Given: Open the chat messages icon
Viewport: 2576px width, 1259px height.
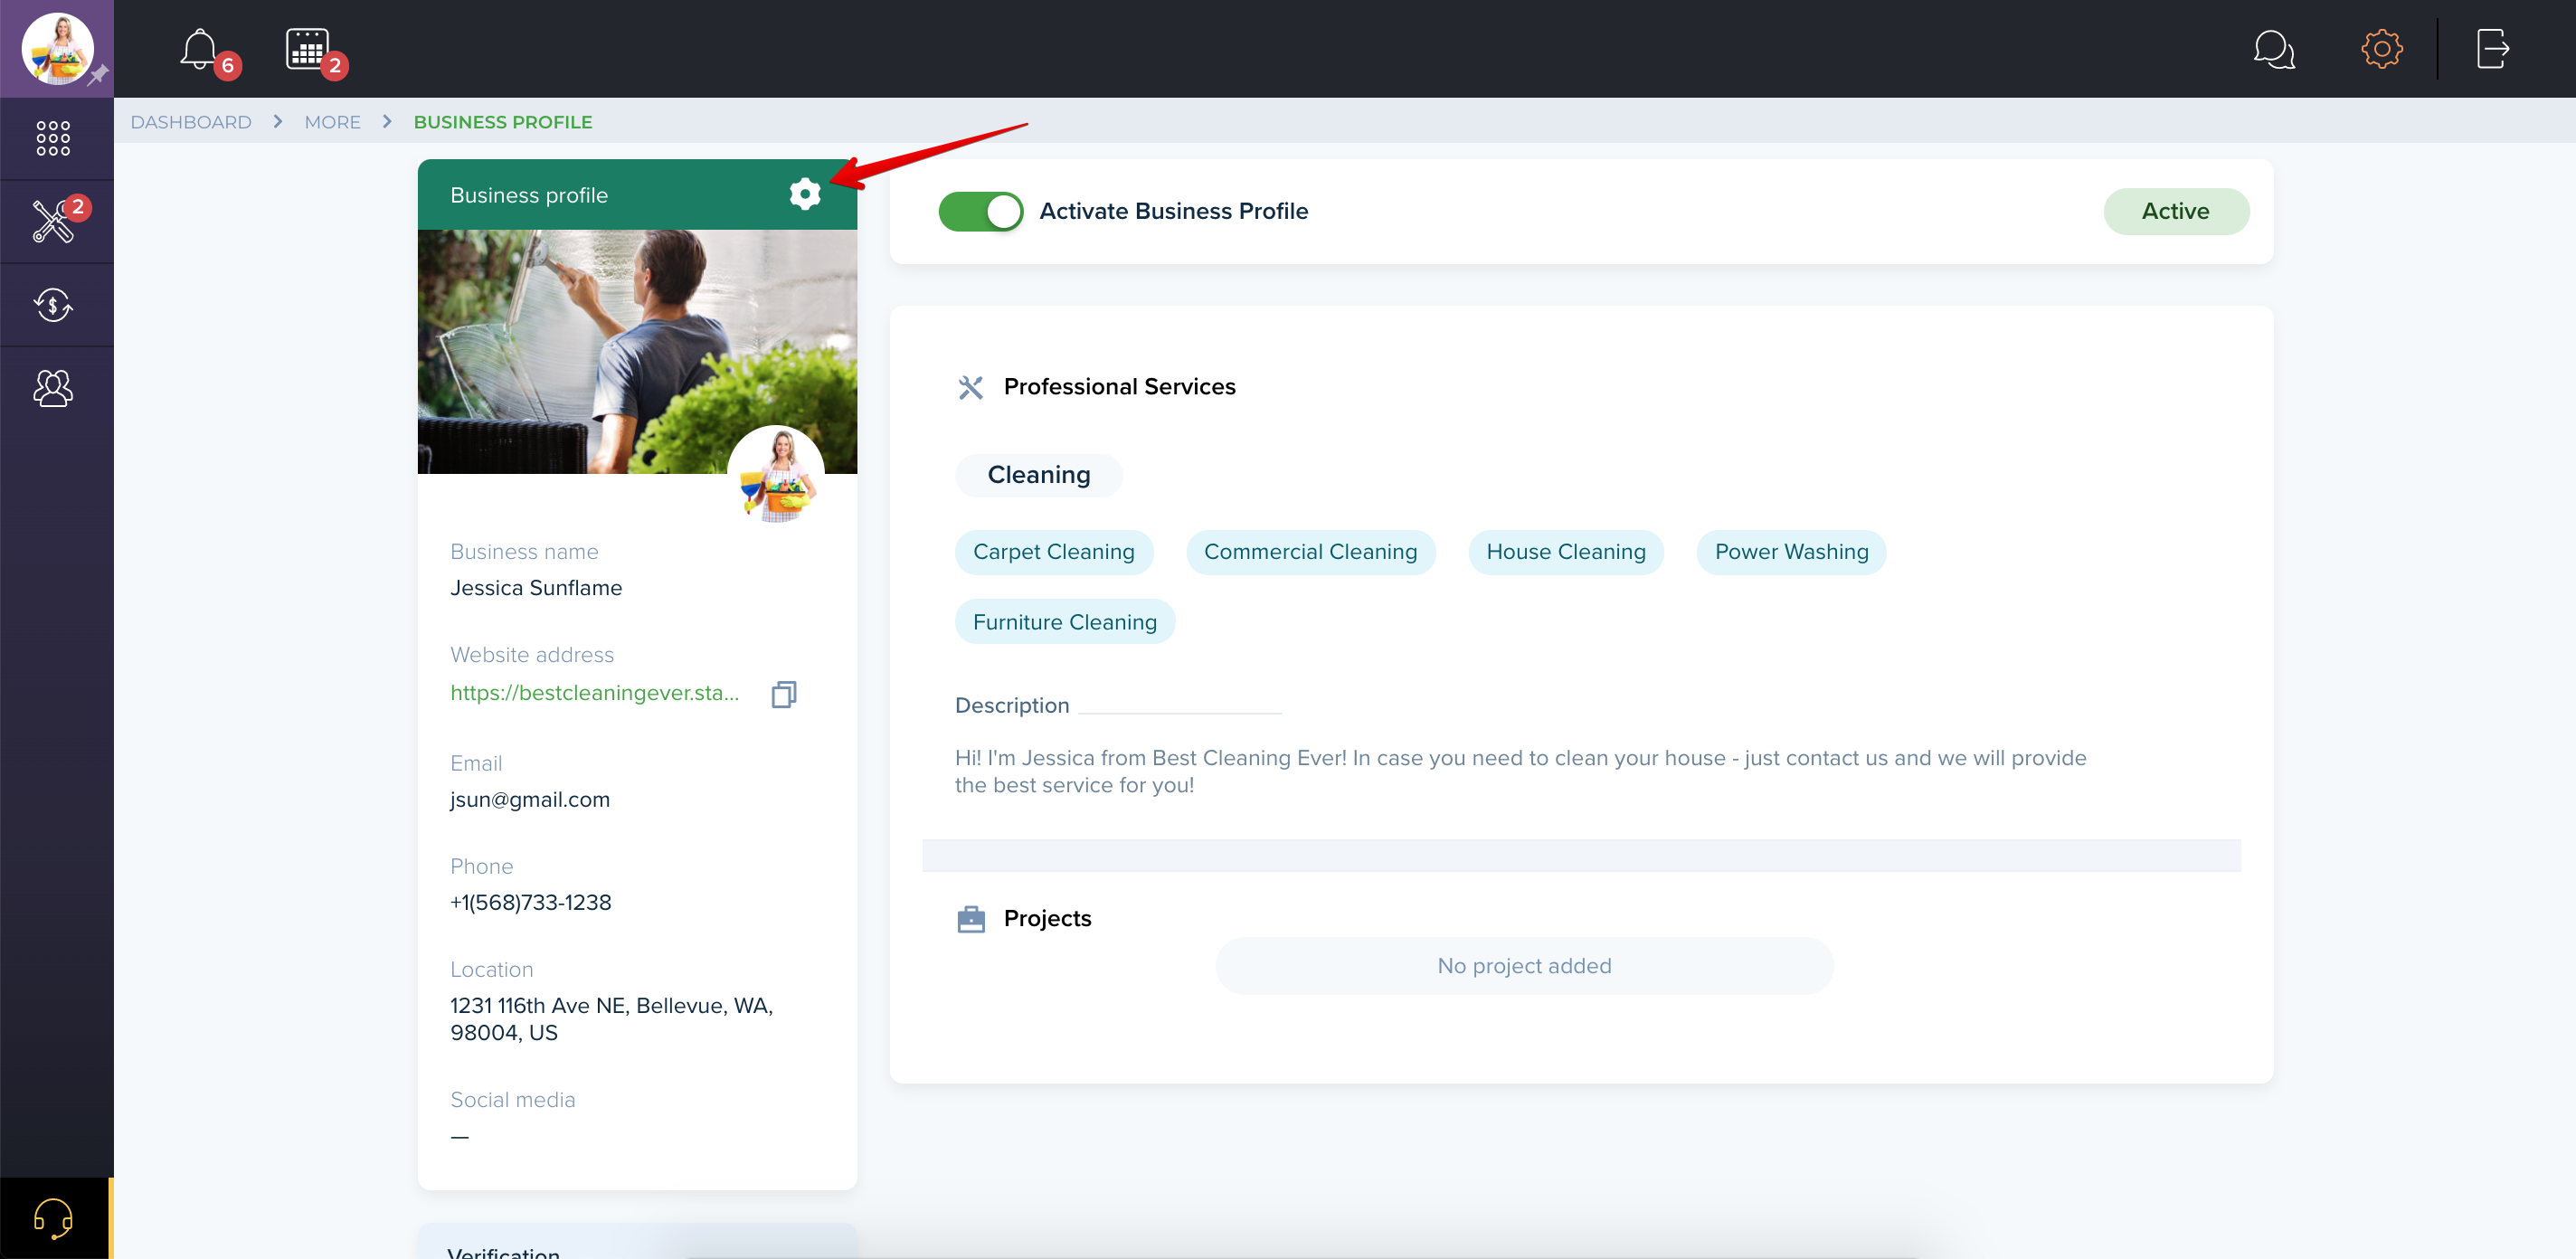Looking at the screenshot, I should click(x=2273, y=49).
